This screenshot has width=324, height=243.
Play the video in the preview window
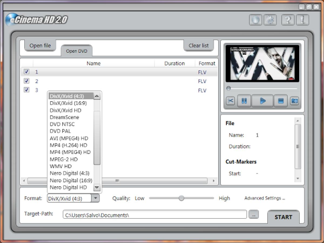(x=262, y=101)
